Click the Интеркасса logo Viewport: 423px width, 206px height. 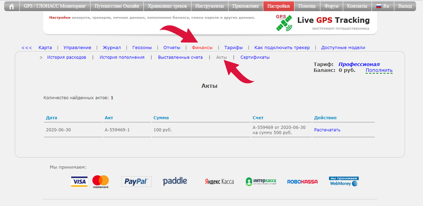pyautogui.click(x=261, y=182)
